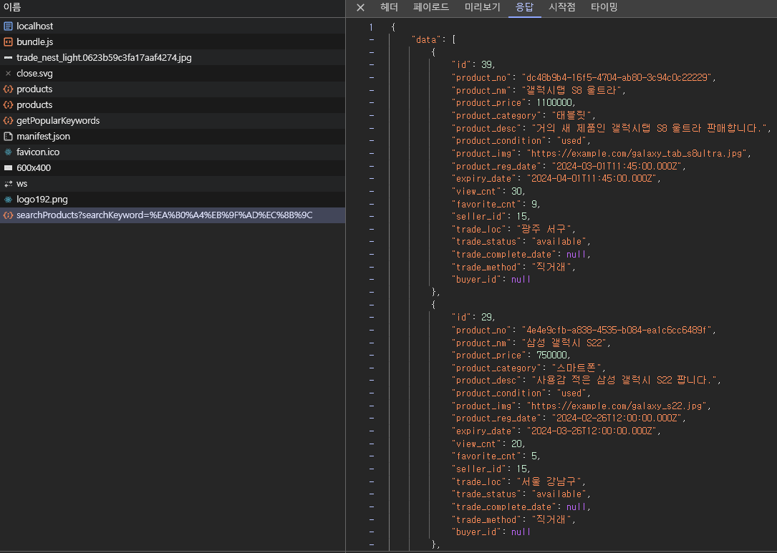Click the galaxy_tab_s8ultra.jpg image URL

pyautogui.click(x=636, y=154)
